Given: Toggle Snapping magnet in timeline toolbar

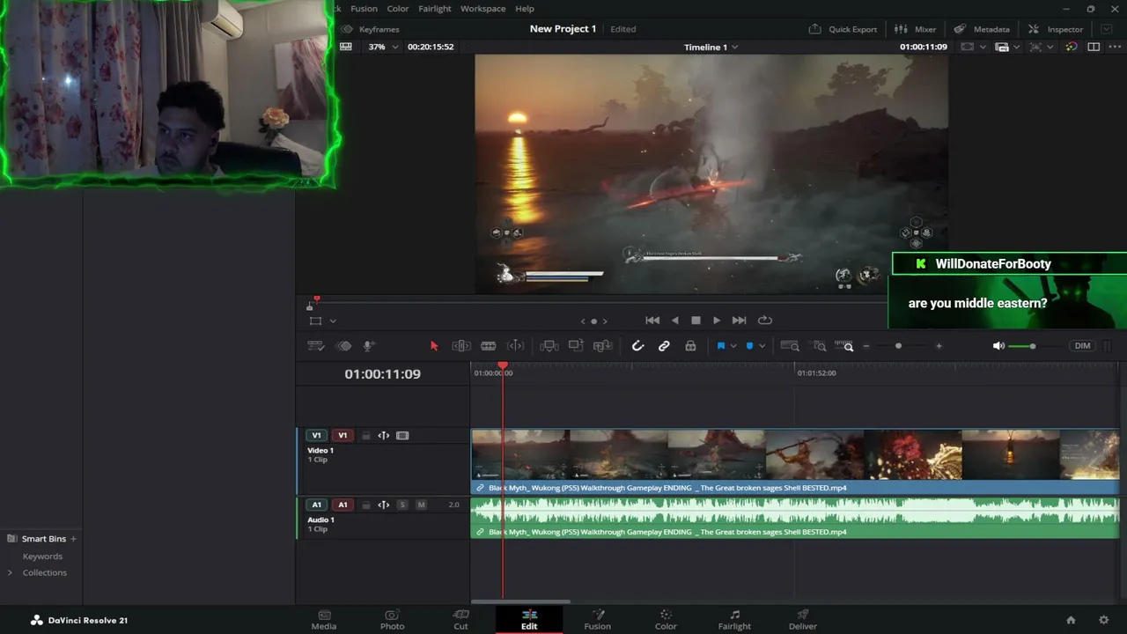Looking at the screenshot, I should coord(637,346).
